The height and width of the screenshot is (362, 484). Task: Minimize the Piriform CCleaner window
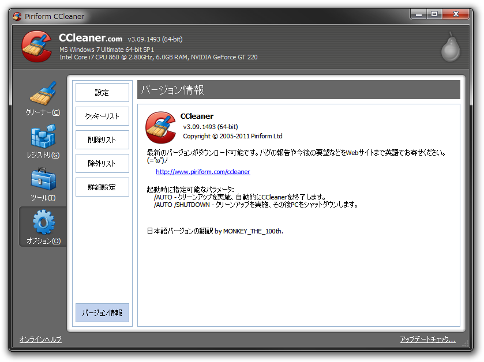(x=419, y=14)
